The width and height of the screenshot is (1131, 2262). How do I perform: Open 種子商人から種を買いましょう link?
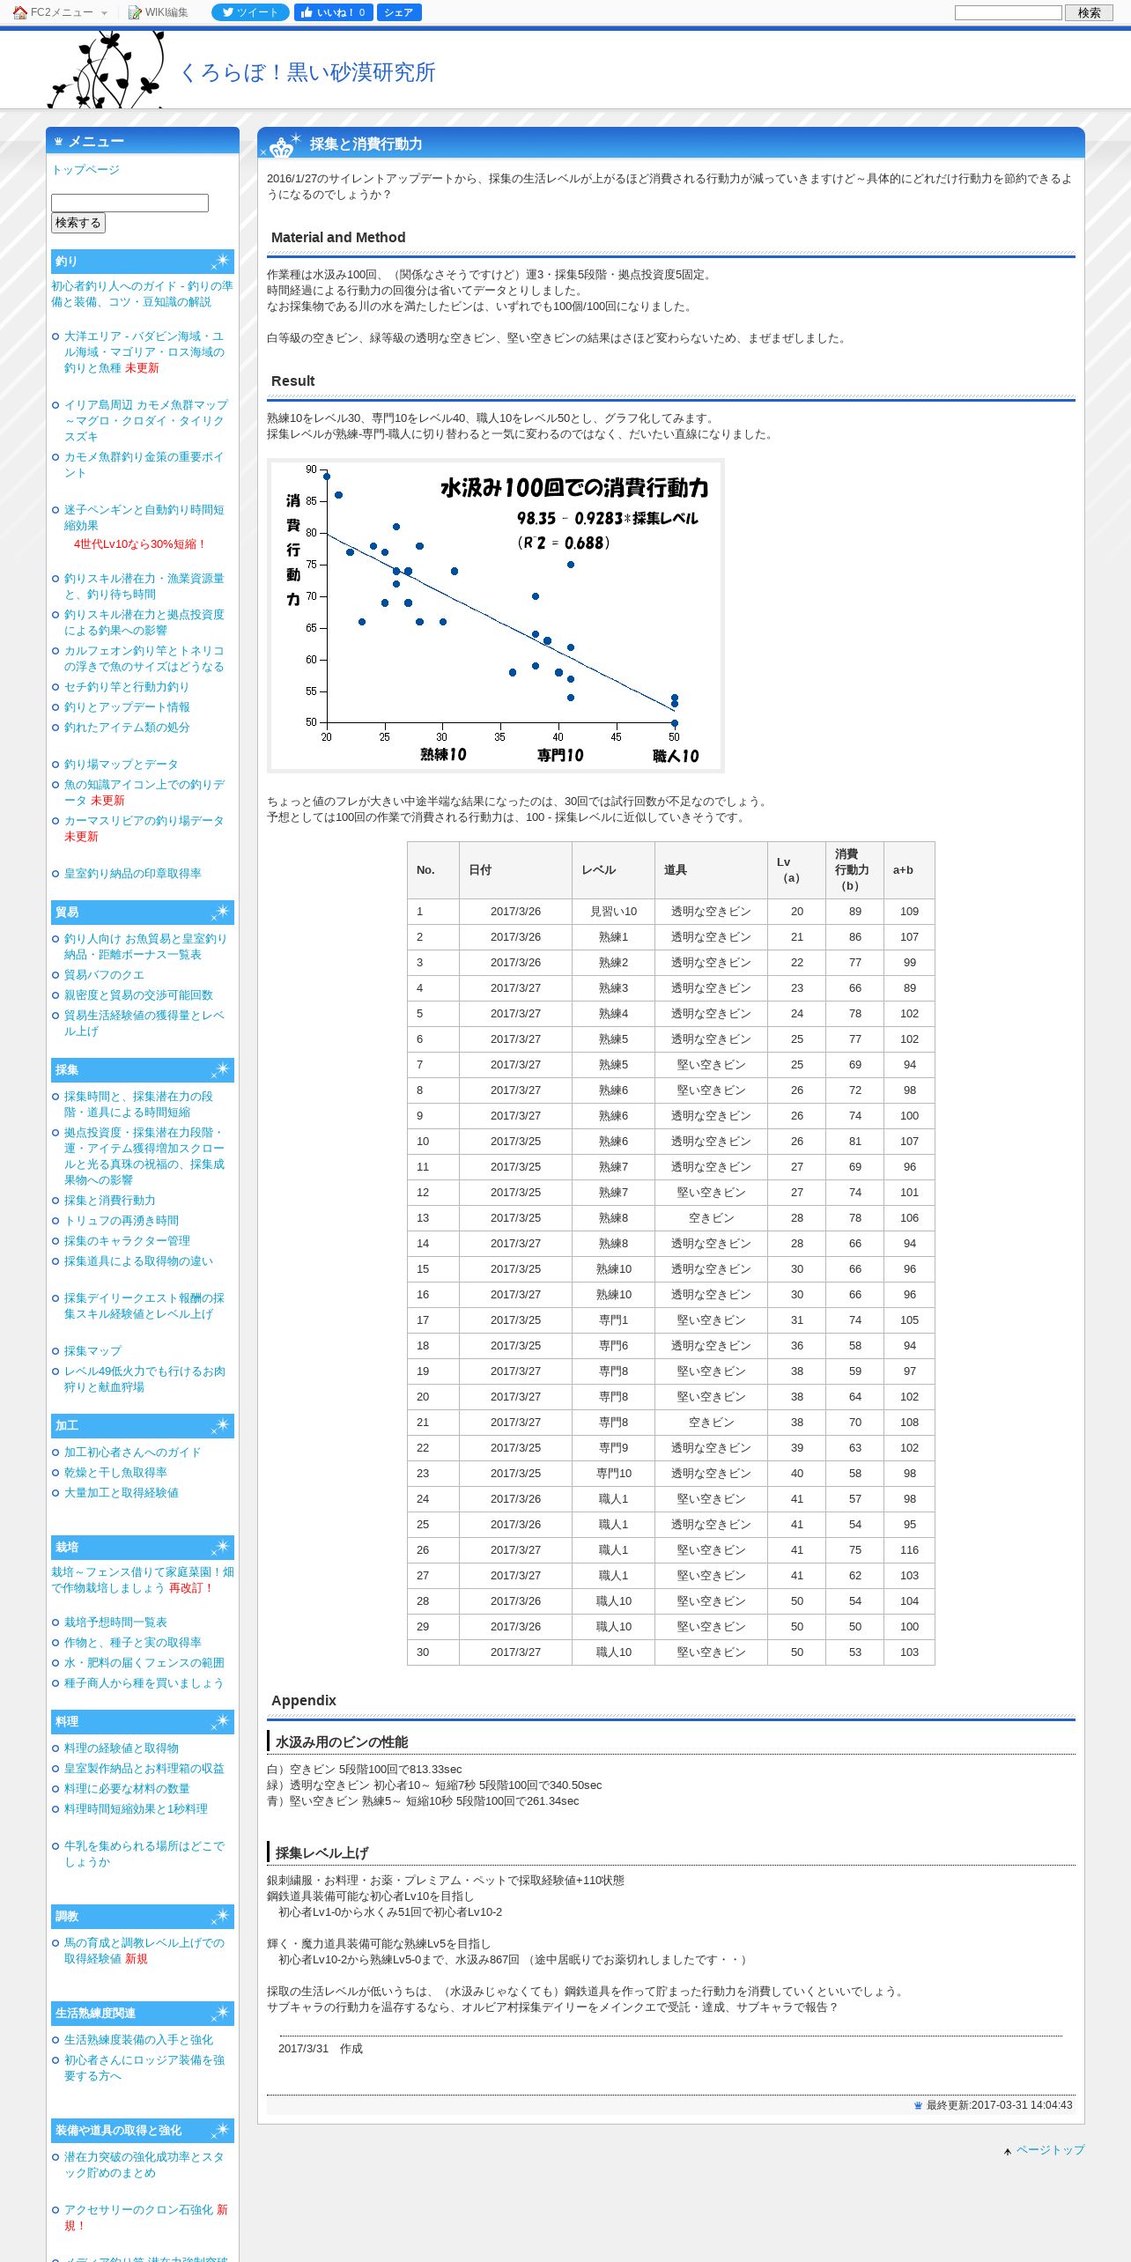pyautogui.click(x=144, y=1682)
